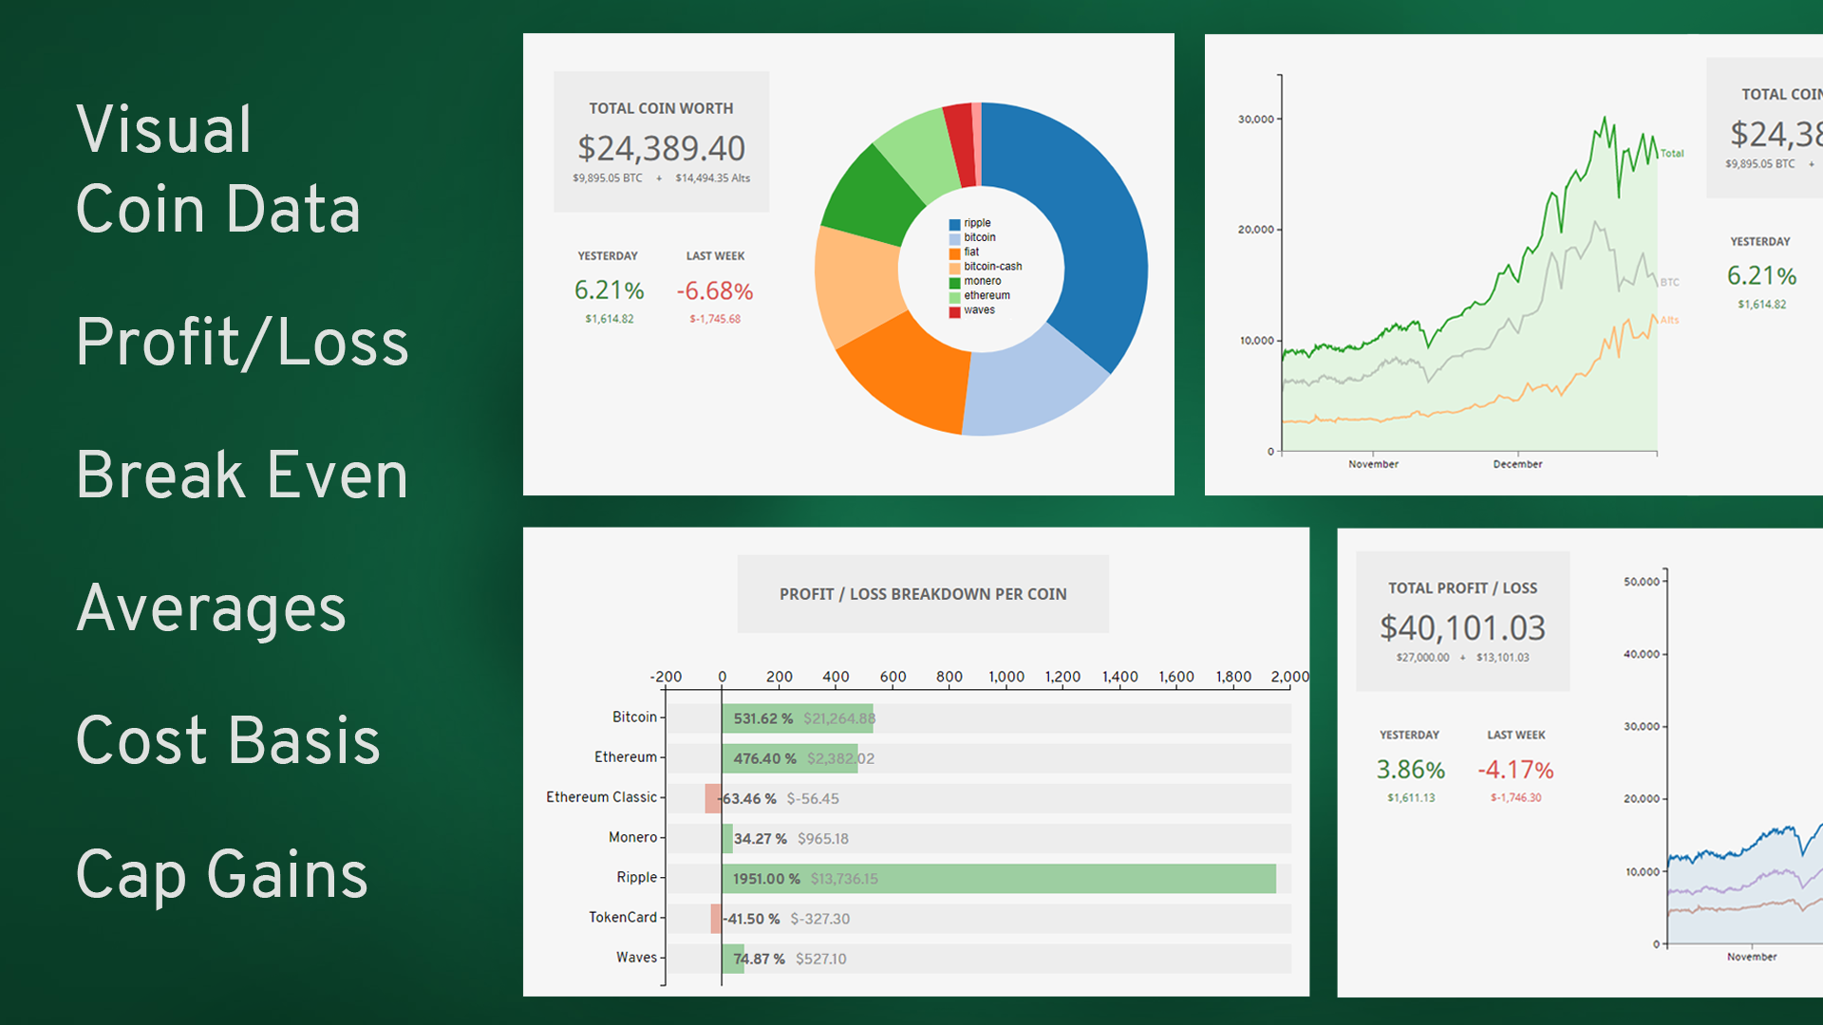Select the TOTAL COIN WORTH summary card
This screenshot has width=1823, height=1025.
(660, 140)
